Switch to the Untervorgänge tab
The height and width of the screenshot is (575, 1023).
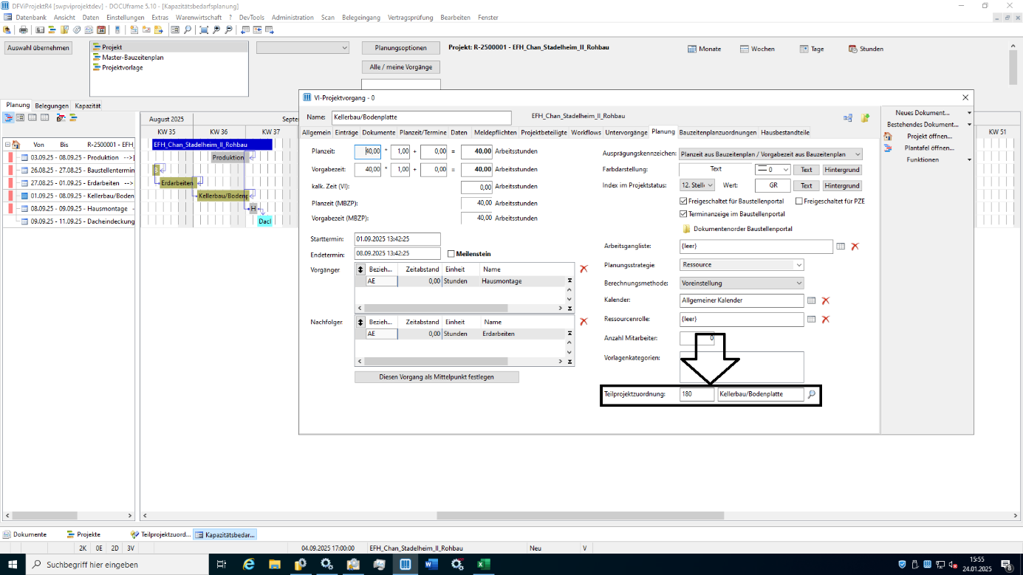pos(626,132)
